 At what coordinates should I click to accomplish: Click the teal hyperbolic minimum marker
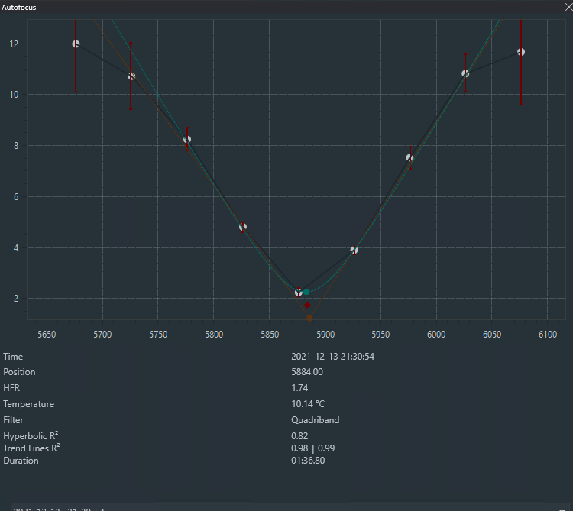tap(307, 293)
